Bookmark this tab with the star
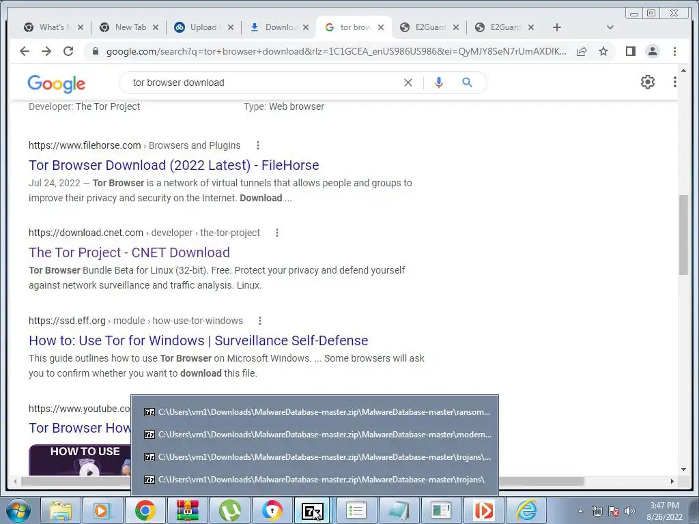Screen dimensions: 699x524 [603, 51]
